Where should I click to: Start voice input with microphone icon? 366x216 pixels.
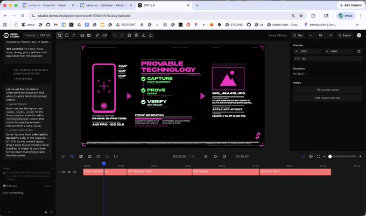click(46, 212)
